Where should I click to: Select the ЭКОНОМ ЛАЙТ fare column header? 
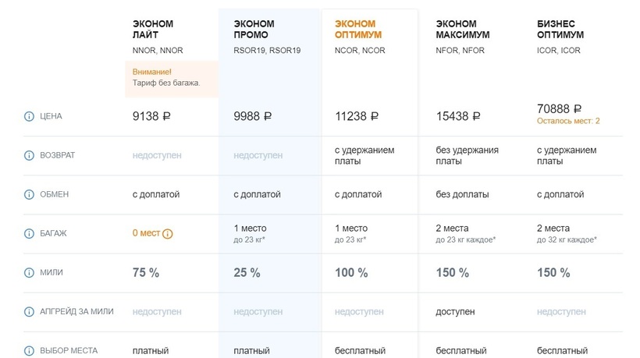tap(153, 30)
